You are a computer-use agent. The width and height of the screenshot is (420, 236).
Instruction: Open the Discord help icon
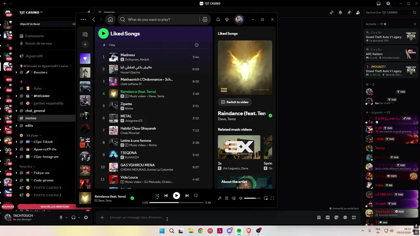click(388, 4)
